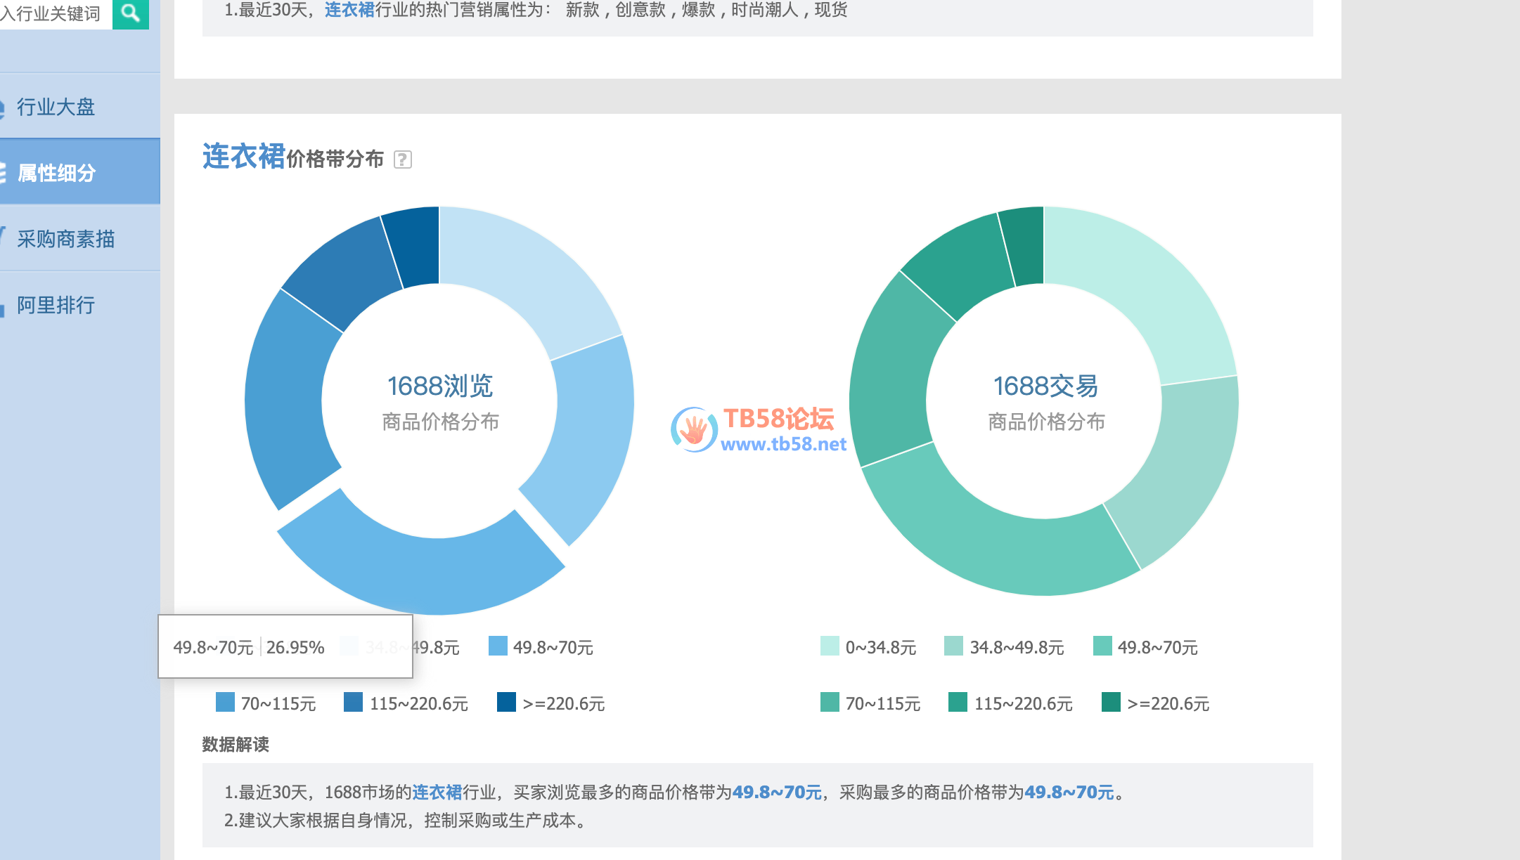This screenshot has height=860, width=1520.
Task: Toggle the 70~115元 legend in browse chart
Action: (x=266, y=703)
